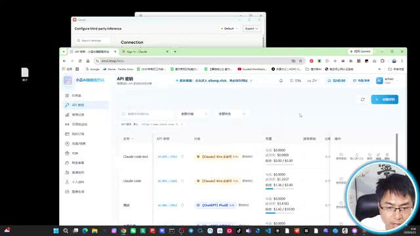Copy the ChatGPT Plus row API key

click(182, 205)
